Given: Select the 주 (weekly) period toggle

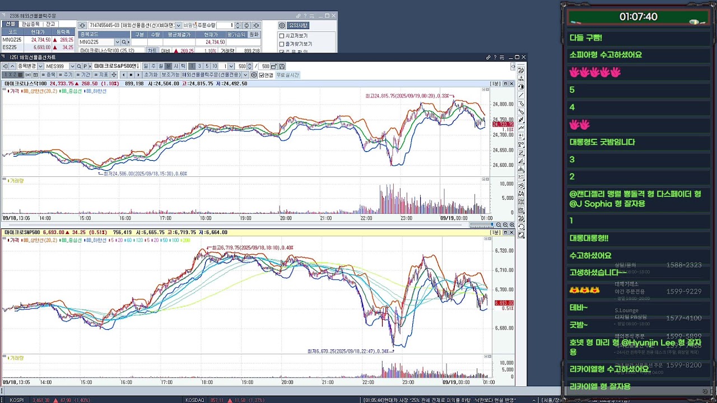Looking at the screenshot, I should pyautogui.click(x=153, y=66).
